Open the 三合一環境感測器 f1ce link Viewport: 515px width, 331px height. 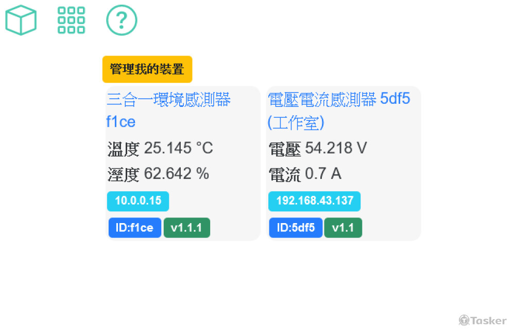pos(168,110)
